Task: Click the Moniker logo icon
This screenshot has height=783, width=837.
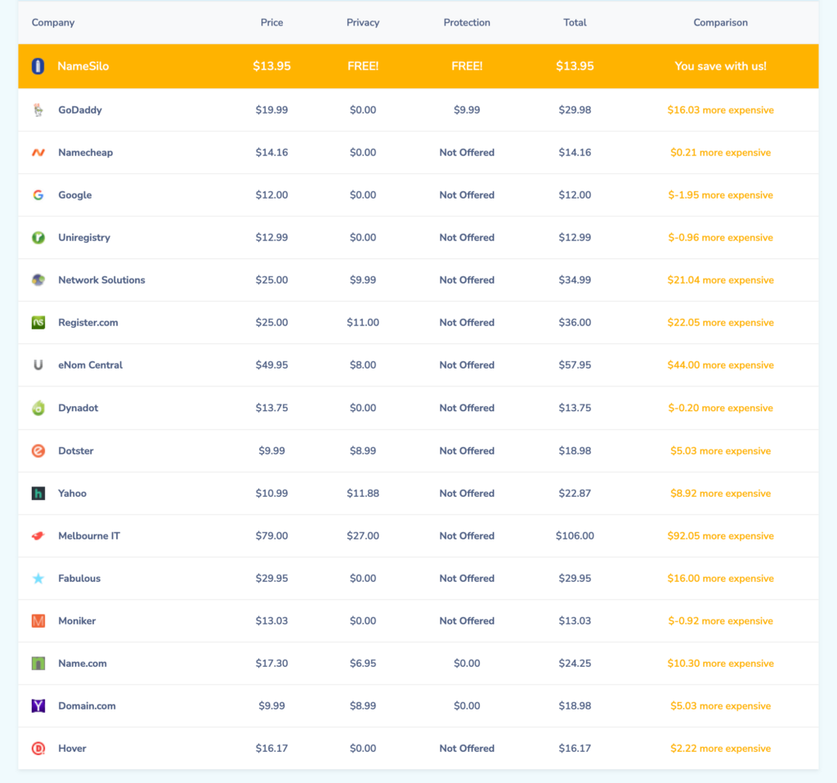Action: [x=38, y=620]
